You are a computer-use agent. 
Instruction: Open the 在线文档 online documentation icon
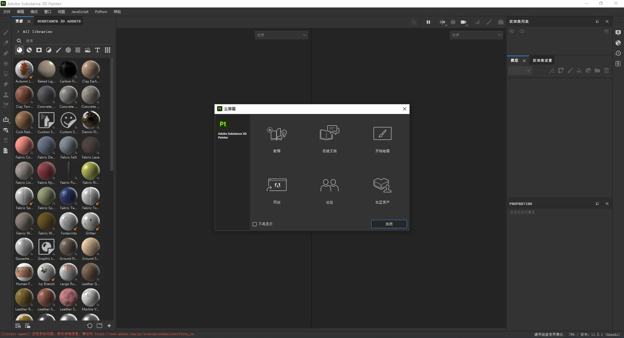pyautogui.click(x=329, y=133)
